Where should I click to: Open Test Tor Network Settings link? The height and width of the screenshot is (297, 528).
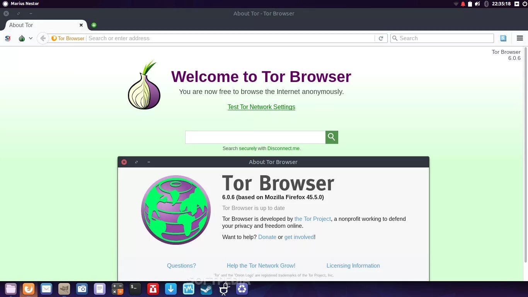click(261, 107)
